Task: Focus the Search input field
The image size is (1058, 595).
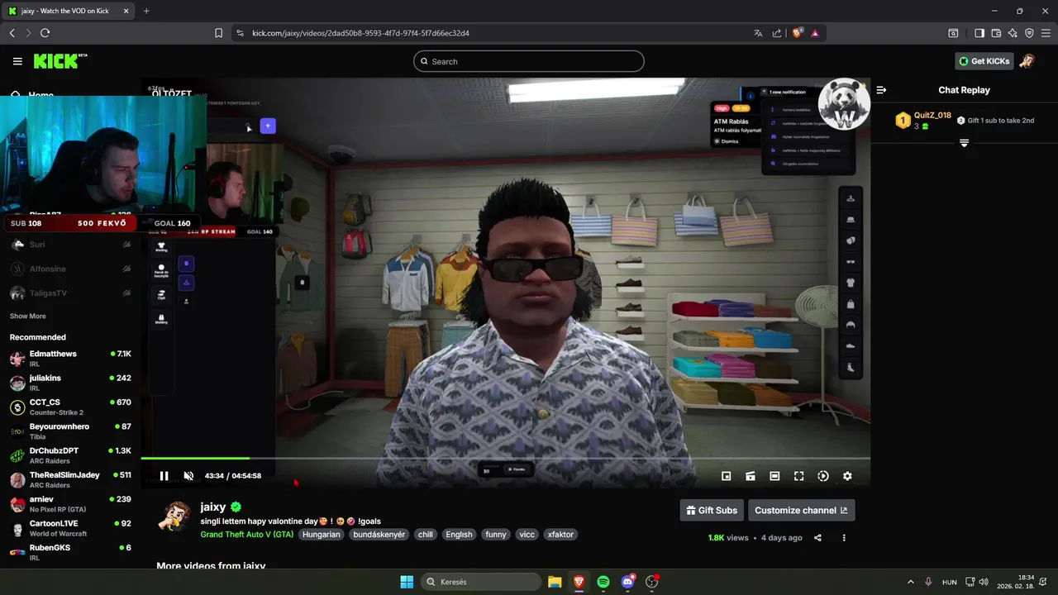Action: pyautogui.click(x=529, y=61)
